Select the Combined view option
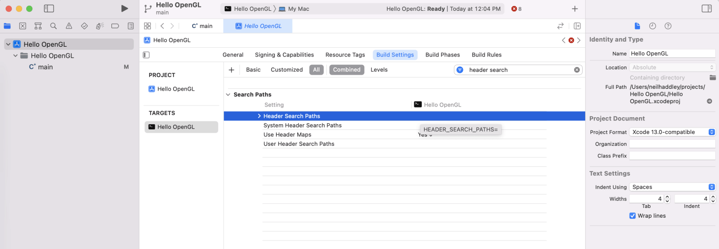The width and height of the screenshot is (719, 249). [x=347, y=70]
